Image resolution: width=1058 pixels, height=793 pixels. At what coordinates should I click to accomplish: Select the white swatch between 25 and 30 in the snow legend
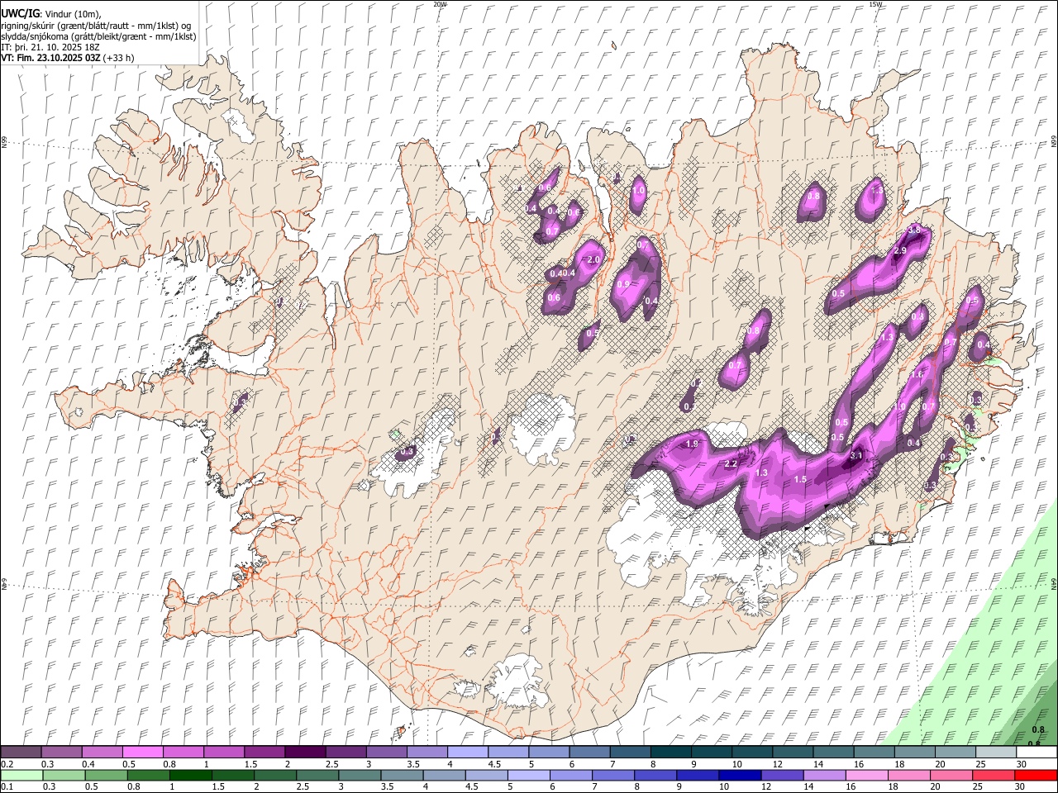tap(995, 752)
